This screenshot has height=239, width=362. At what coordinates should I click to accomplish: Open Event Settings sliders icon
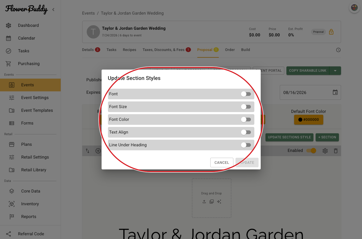[12, 98]
